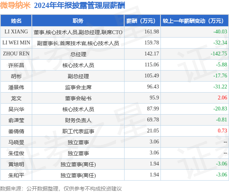The height and width of the screenshot is (192, 229).
Task: Click the salary value 105.49
Action: (152, 76)
